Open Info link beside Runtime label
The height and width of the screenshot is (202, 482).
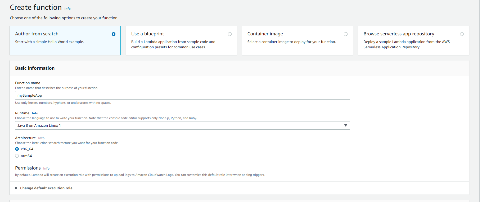pos(35,113)
